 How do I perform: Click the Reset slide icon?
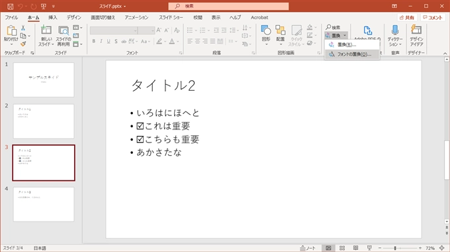point(75,36)
